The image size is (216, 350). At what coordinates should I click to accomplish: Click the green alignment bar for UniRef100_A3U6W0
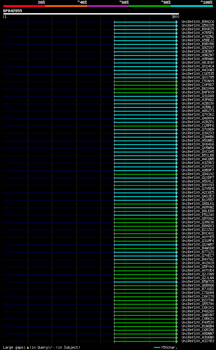tap(145, 338)
